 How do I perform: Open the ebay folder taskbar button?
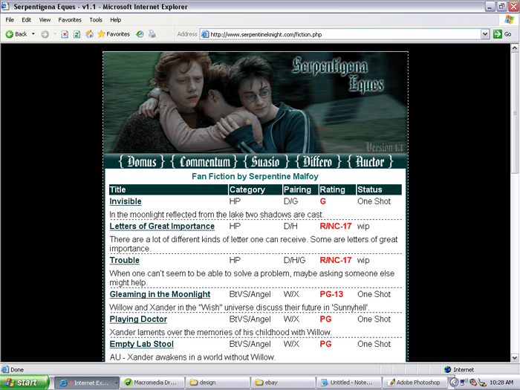pos(283,383)
